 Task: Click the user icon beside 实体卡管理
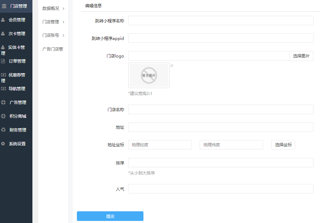3,47
